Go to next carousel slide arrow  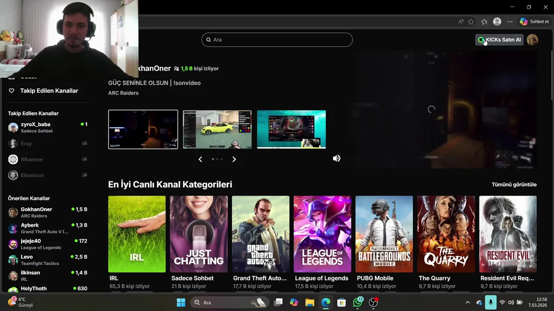tap(234, 159)
